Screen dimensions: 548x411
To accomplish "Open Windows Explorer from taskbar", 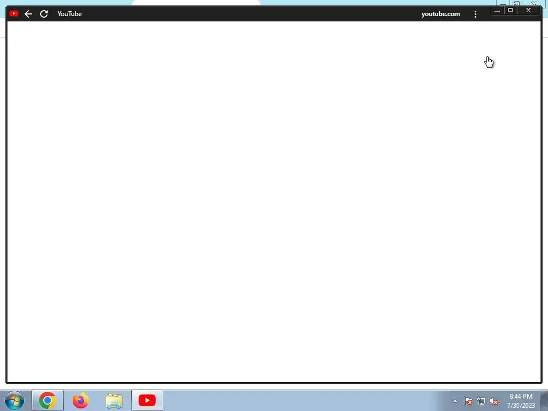I will [114, 400].
